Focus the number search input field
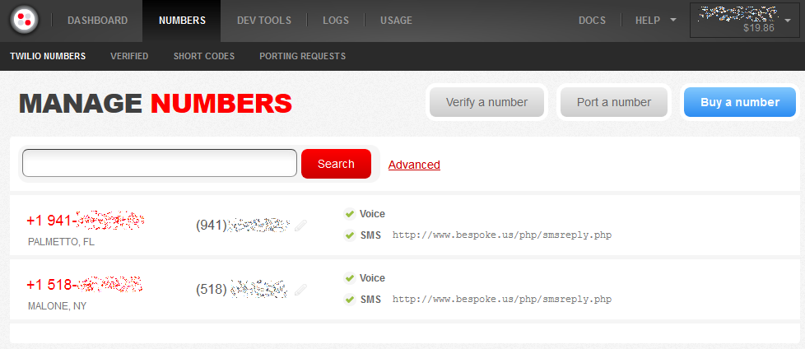Viewport: 805px width, 349px height. click(x=159, y=163)
